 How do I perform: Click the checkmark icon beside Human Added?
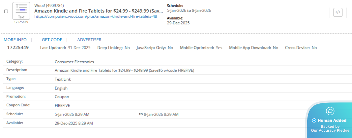[314, 121]
